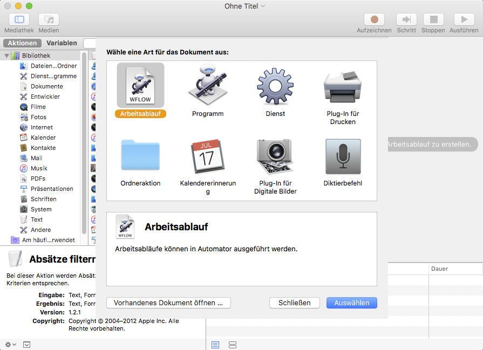Select the Fotos library category
Screen dimensions: 483x350
click(33, 117)
